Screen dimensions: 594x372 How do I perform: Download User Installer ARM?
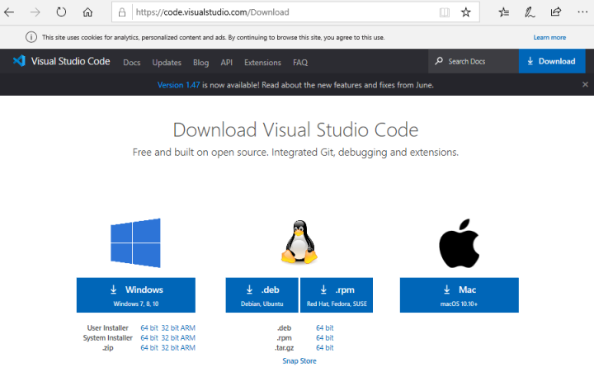tap(188, 327)
